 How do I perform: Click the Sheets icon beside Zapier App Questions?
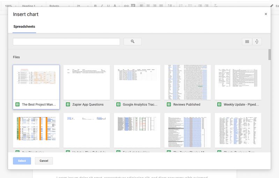(68, 104)
